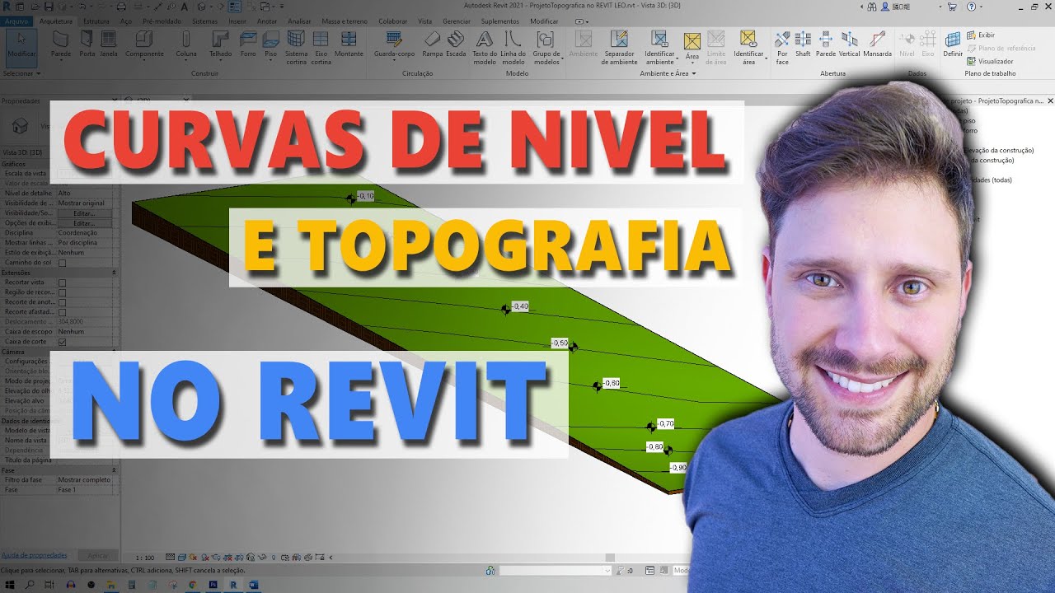Choose the Sistema cortina tool
The width and height of the screenshot is (1055, 593).
pyautogui.click(x=296, y=48)
